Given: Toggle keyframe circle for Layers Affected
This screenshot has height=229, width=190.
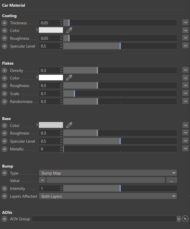Looking at the screenshot, I should 5,196.
